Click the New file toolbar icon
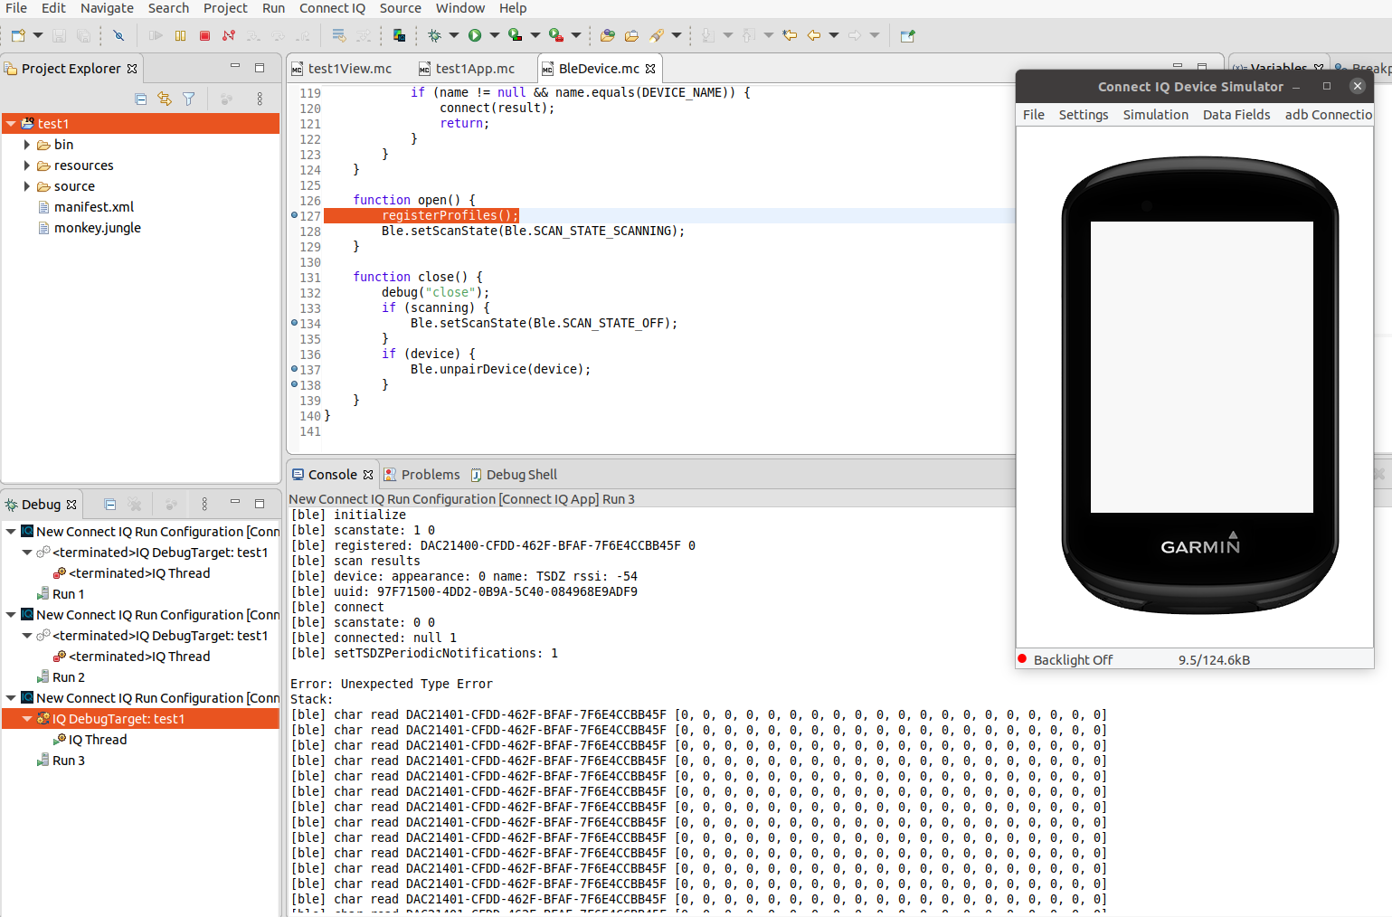The height and width of the screenshot is (917, 1392). [18, 35]
